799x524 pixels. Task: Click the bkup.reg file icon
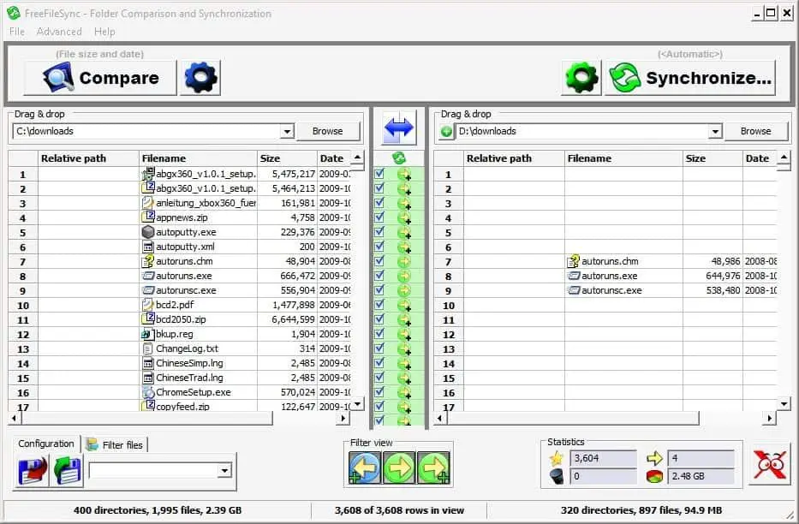pyautogui.click(x=148, y=334)
